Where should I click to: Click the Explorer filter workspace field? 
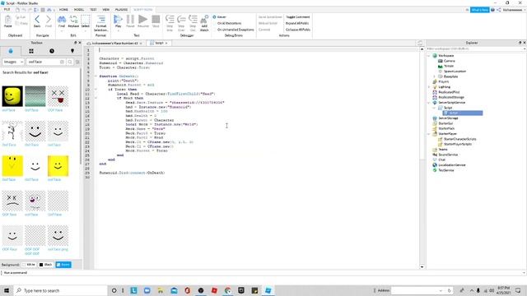click(x=475, y=49)
